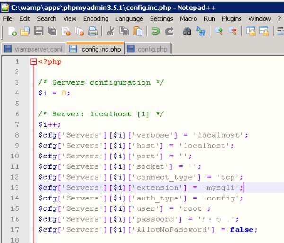Open the ? help menu
Screen dimensions: 284x243
point(279,19)
